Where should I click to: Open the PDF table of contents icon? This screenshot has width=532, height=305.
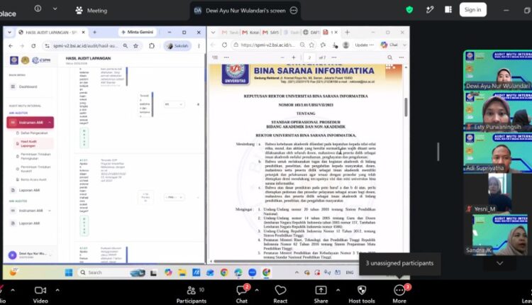215,57
